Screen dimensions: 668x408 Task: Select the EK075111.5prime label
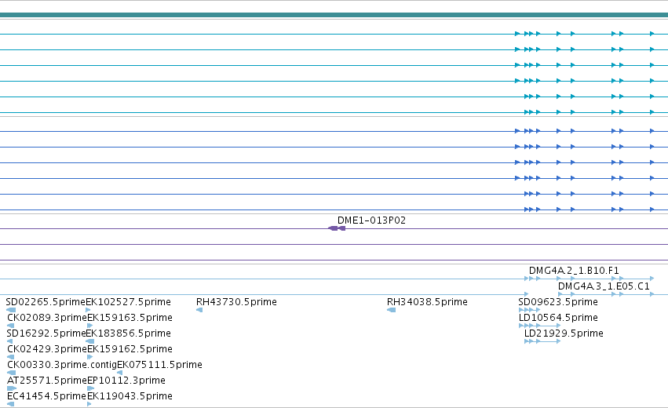(160, 365)
